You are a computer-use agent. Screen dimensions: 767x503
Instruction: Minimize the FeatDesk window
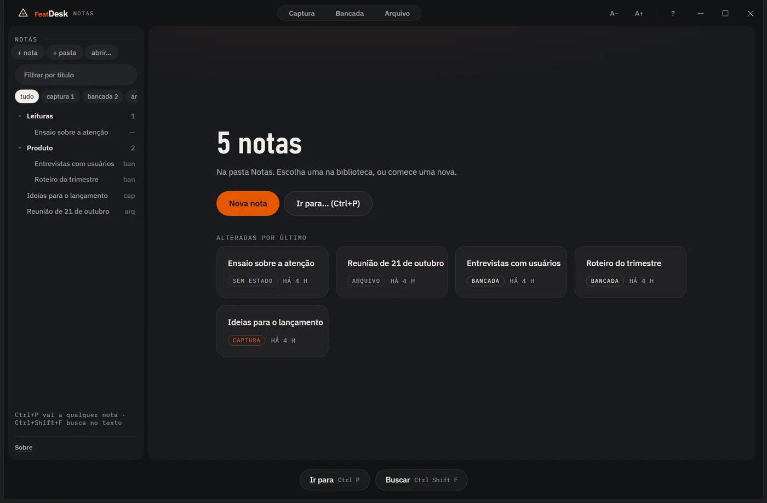[x=700, y=13]
